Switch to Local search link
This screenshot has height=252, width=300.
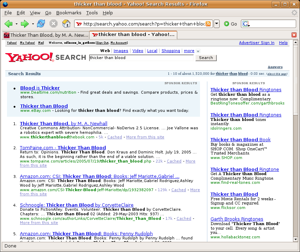click(152, 51)
